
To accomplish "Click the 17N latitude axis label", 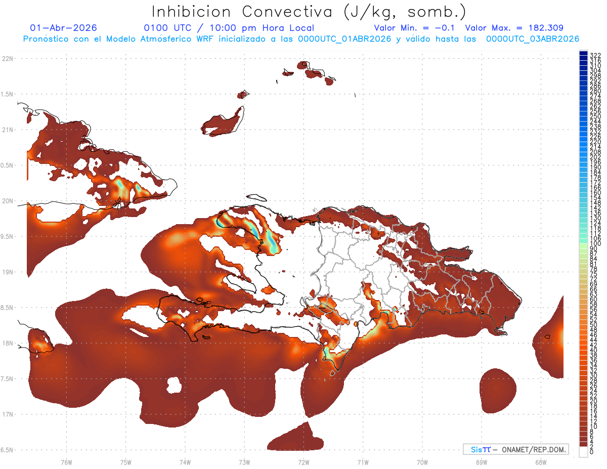I will point(7,414).
